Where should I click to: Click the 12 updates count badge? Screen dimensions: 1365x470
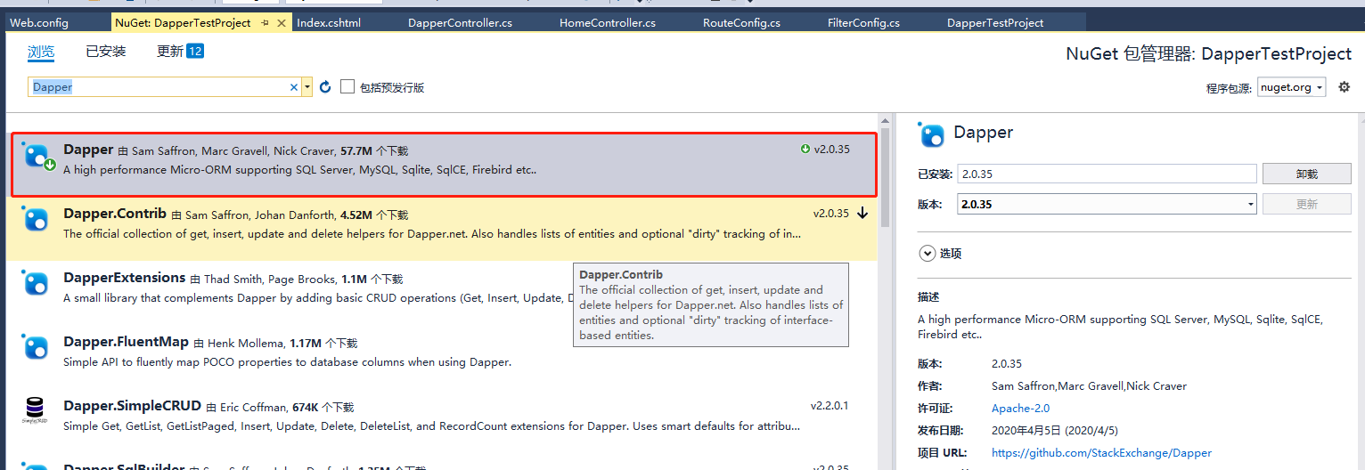click(195, 52)
